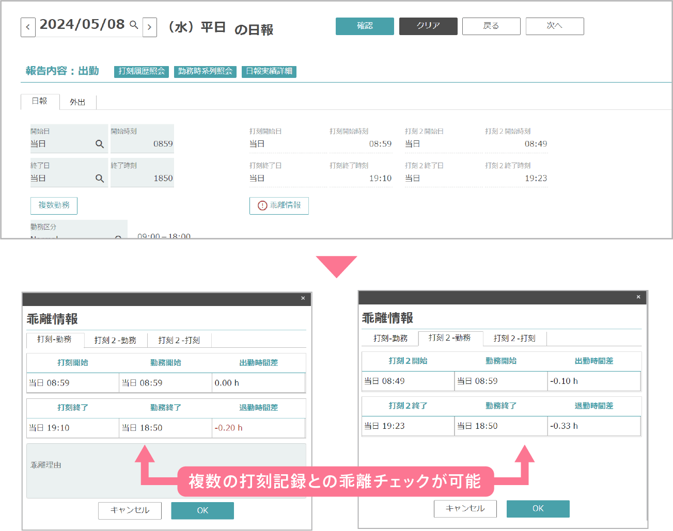
Task: Edit the 終了時刻 field showing 1850
Action: click(x=142, y=173)
